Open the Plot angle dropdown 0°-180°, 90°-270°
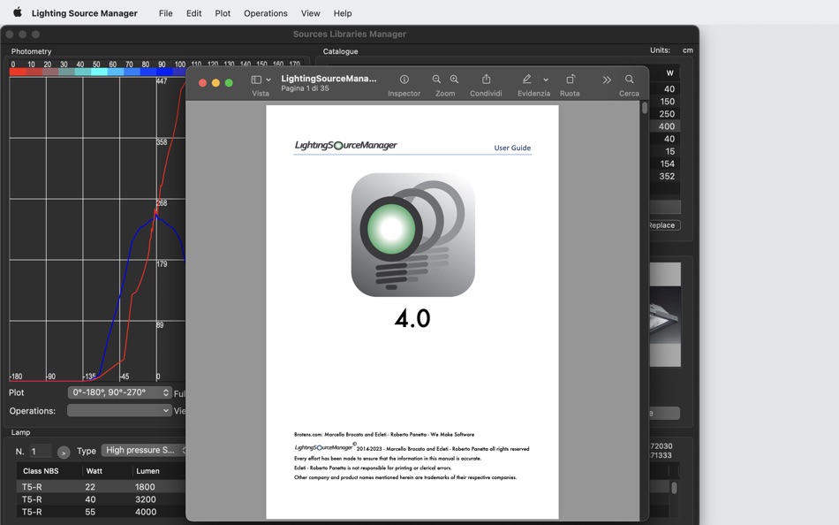Screen dimensions: 839x525 tap(120, 392)
